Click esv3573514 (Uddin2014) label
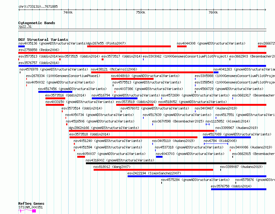Image resolution: width=275 pixels, height=214 pixels. [x=82, y=108]
